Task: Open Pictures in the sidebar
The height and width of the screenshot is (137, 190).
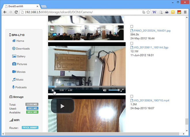Action: (20, 64)
